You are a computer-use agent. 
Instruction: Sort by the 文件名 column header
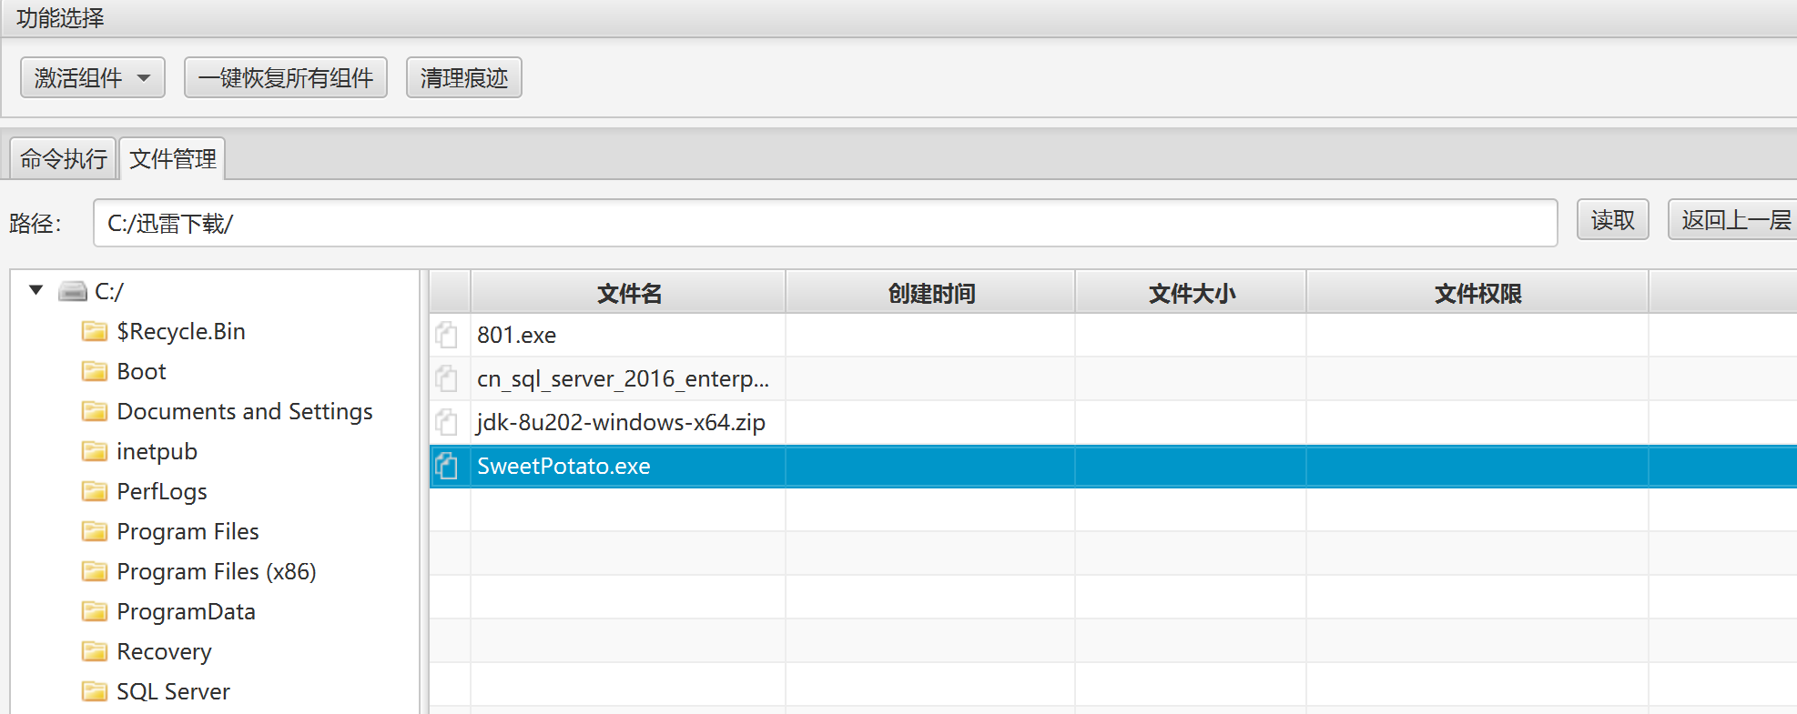pyautogui.click(x=628, y=293)
